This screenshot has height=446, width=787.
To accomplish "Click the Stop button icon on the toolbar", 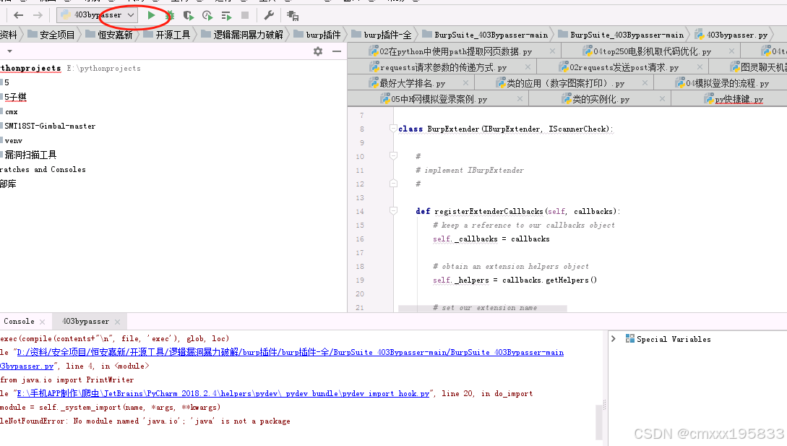I will 244,15.
